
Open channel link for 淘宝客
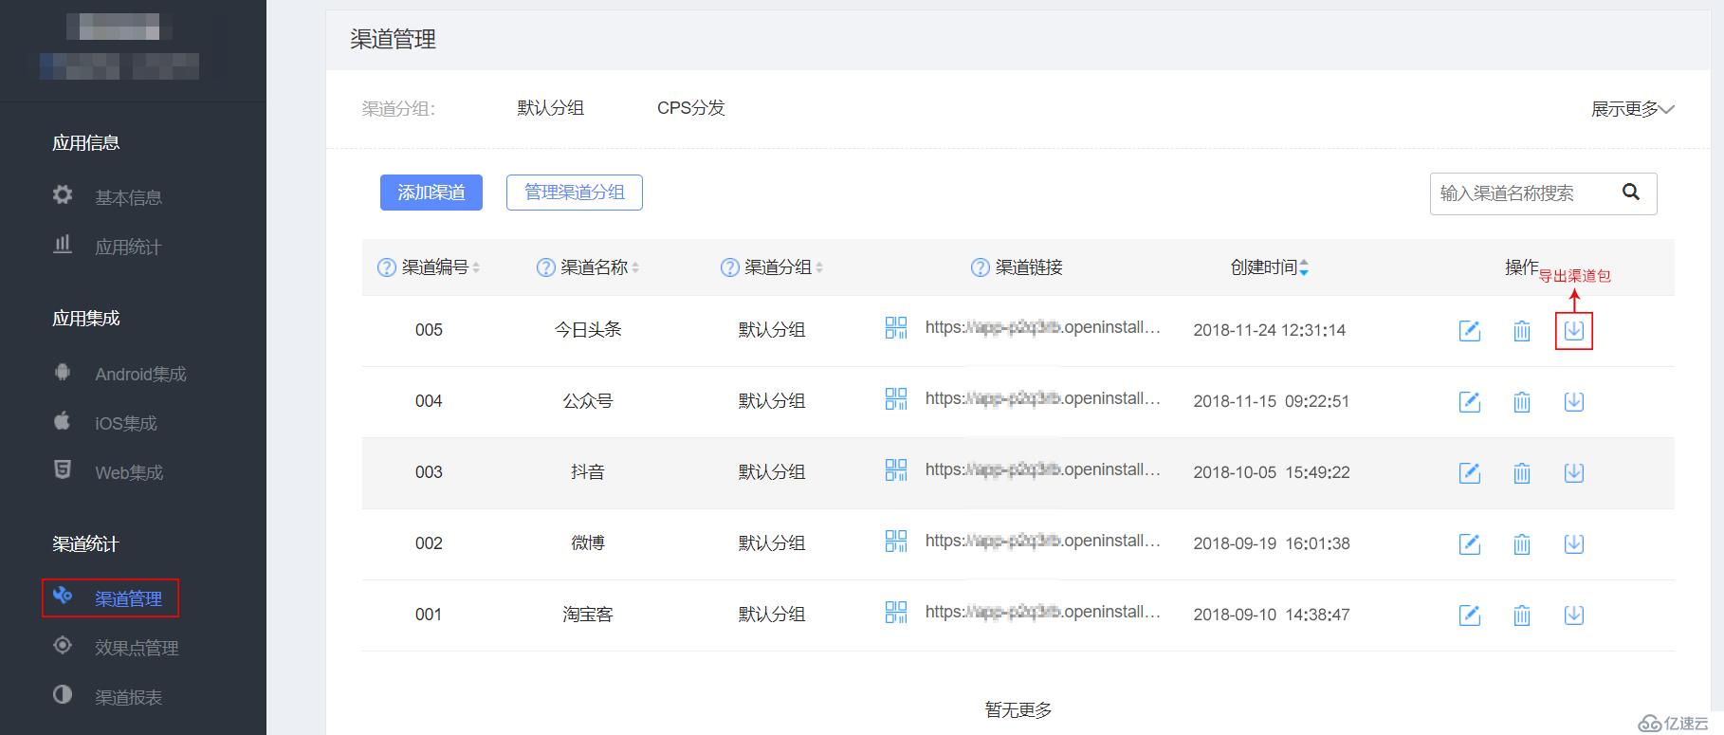coord(1042,612)
